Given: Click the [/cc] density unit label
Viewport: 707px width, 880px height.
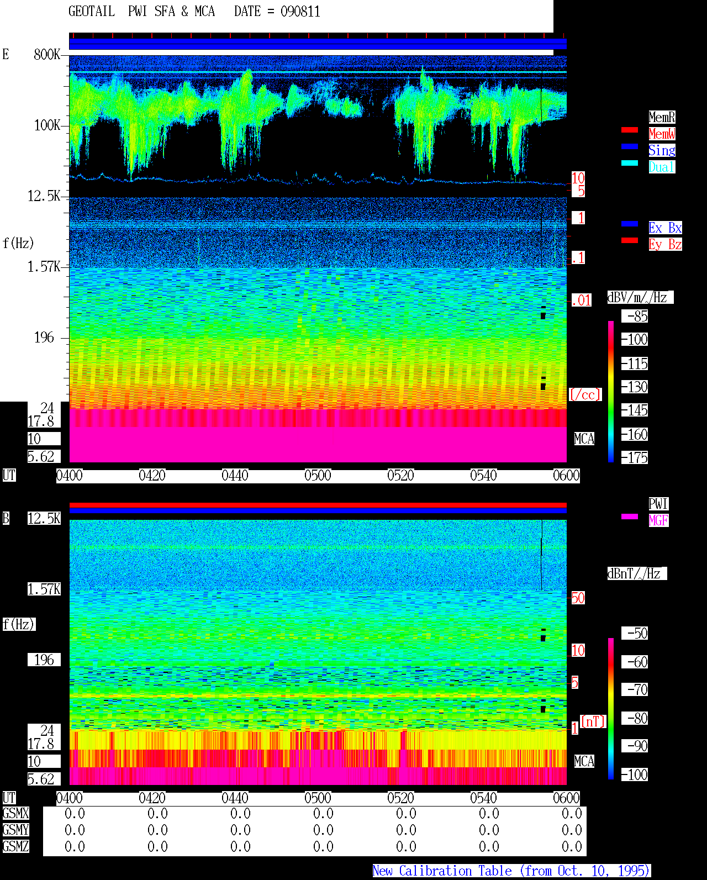Looking at the screenshot, I should coord(585,395).
